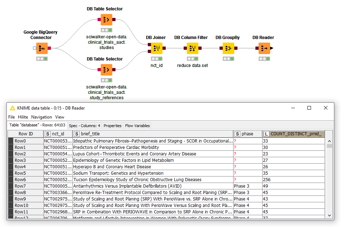Maximize the KNIME data table window

click(x=309, y=108)
